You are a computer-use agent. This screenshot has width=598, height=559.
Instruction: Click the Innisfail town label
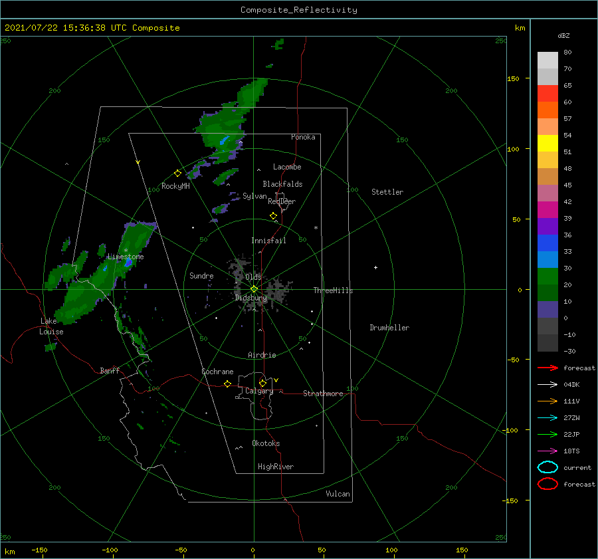tap(268, 241)
